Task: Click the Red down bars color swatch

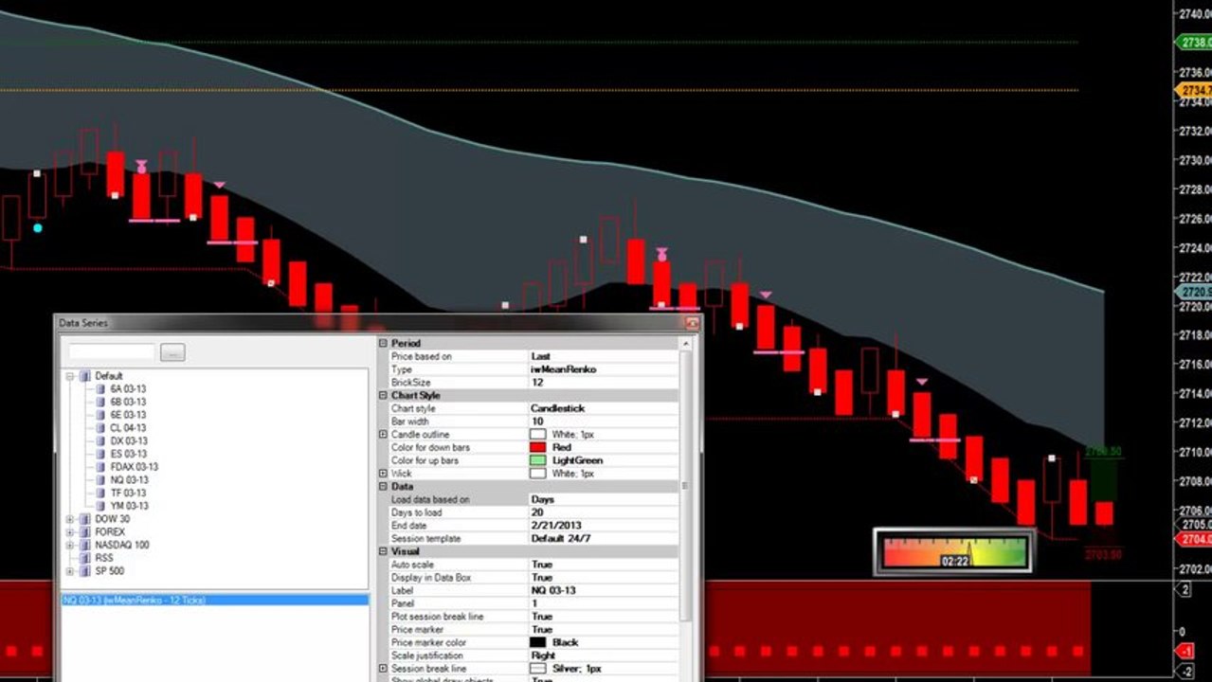Action: (537, 447)
